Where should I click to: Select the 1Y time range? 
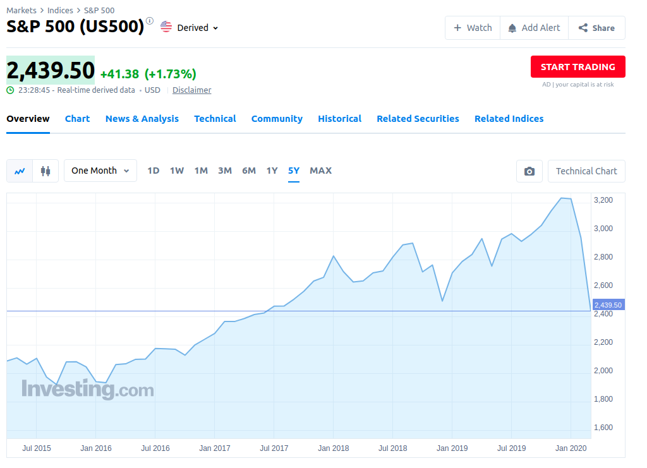coord(272,171)
